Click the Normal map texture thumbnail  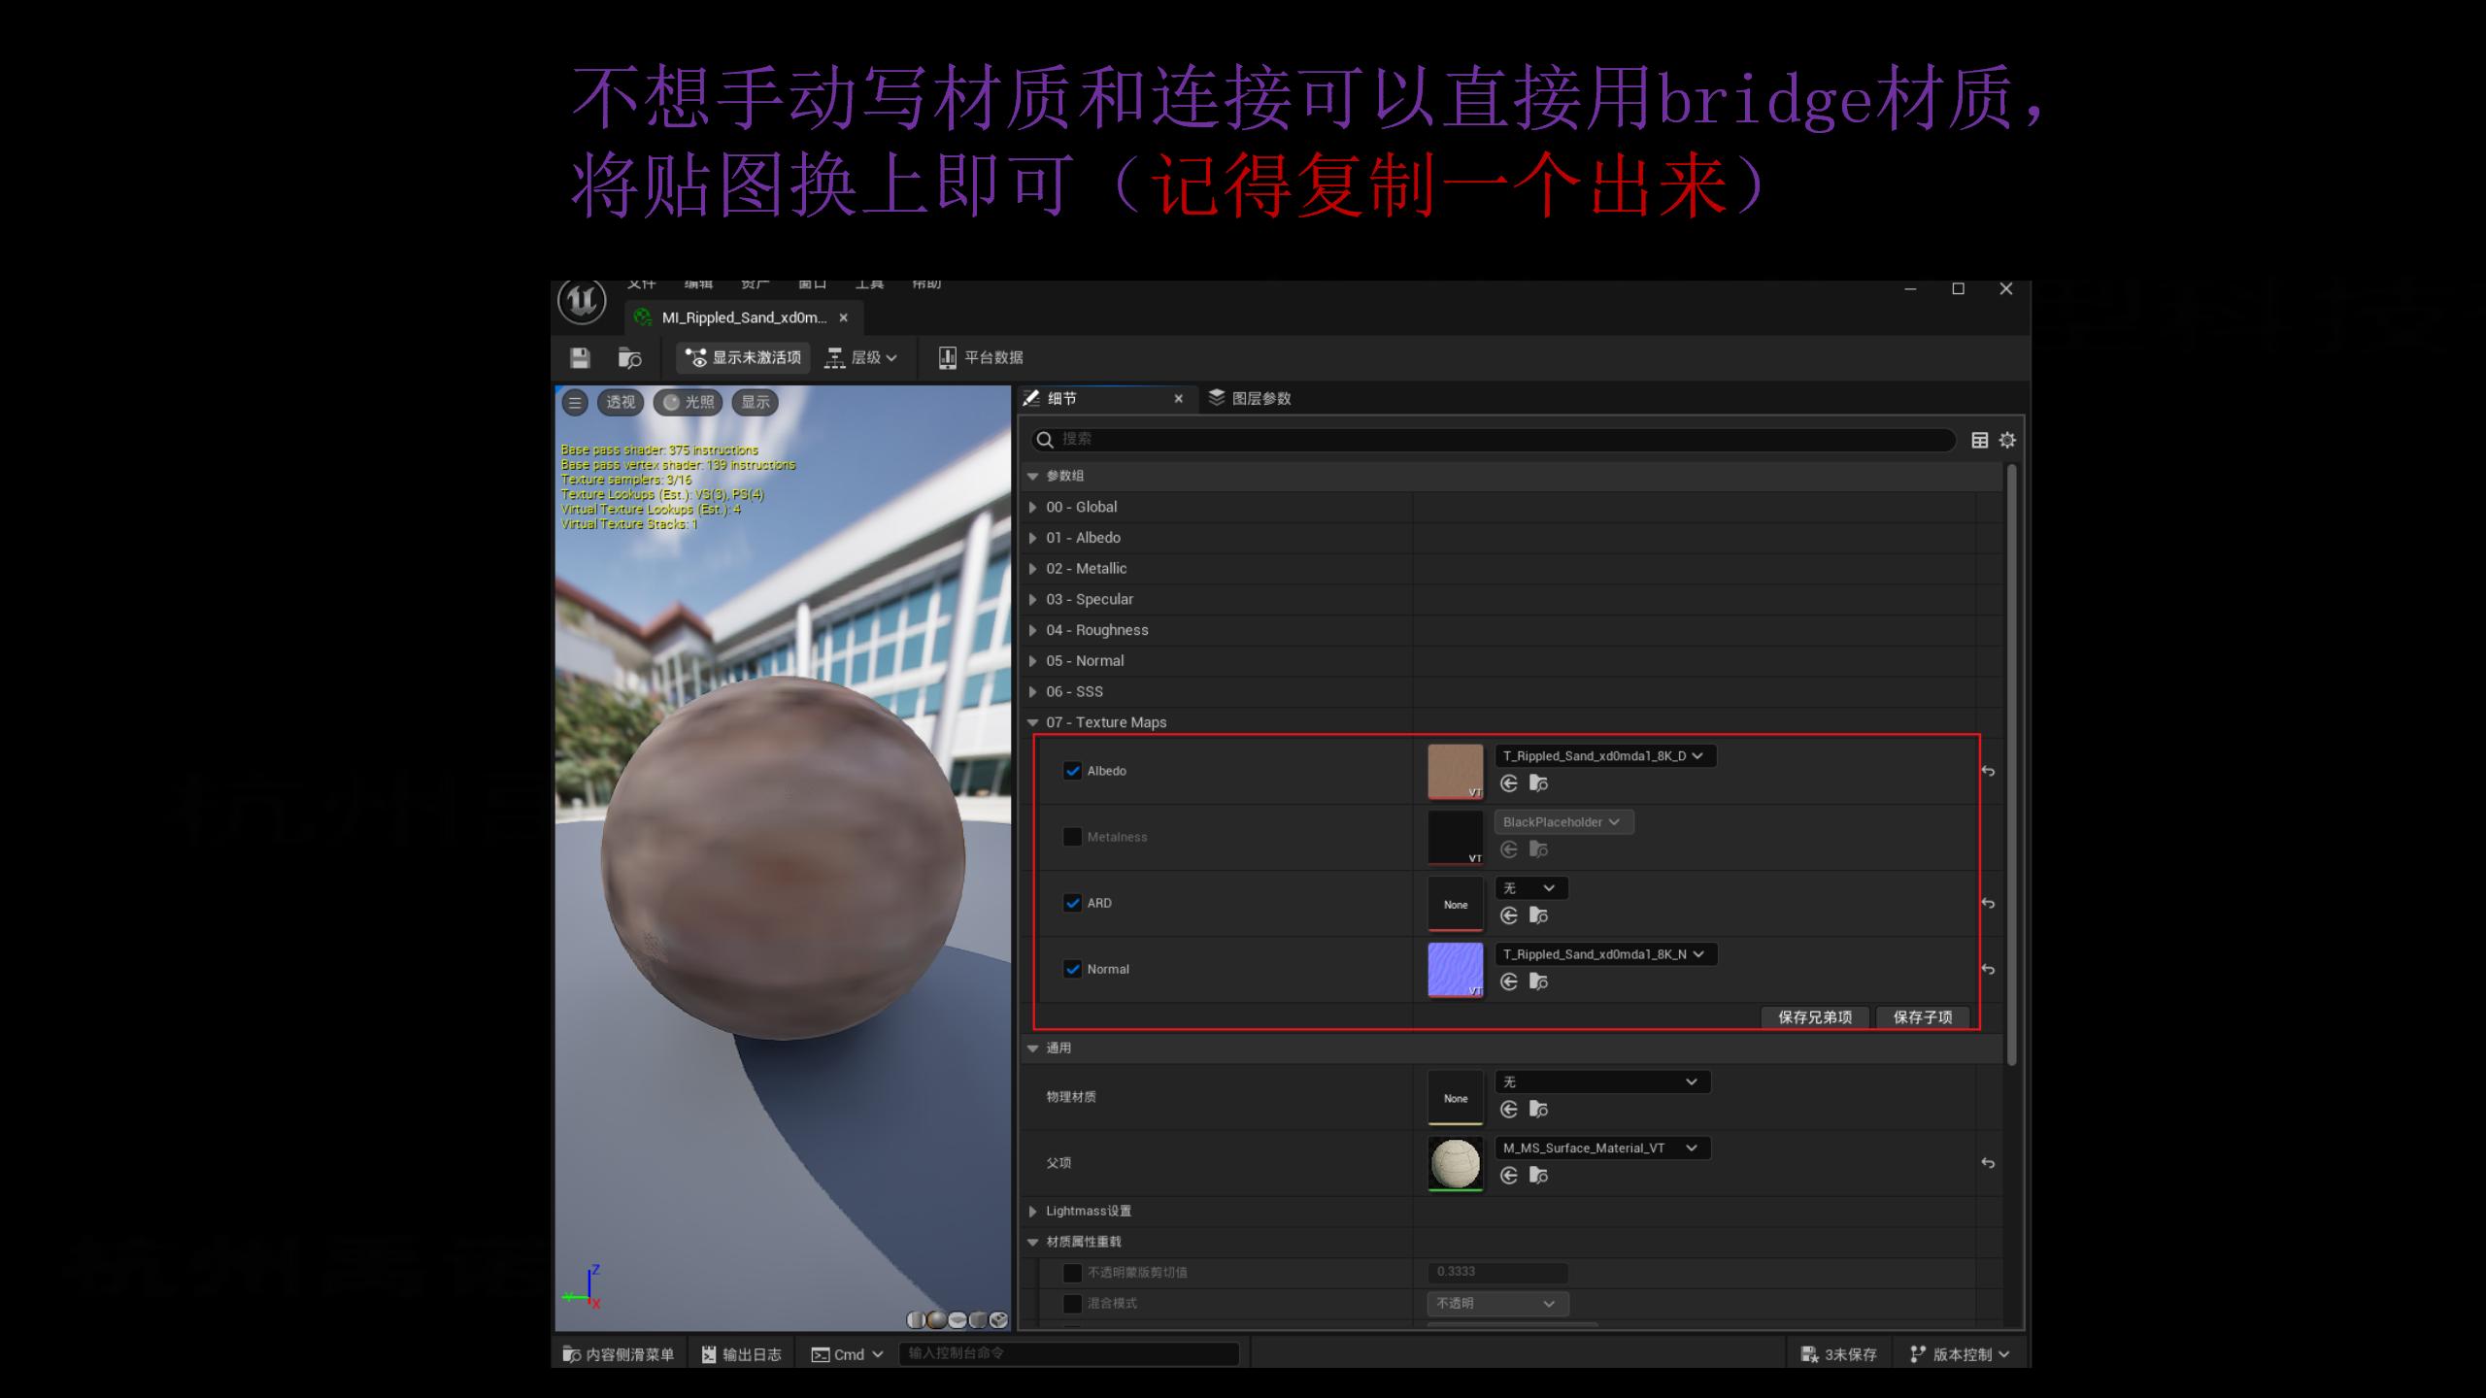pos(1455,970)
